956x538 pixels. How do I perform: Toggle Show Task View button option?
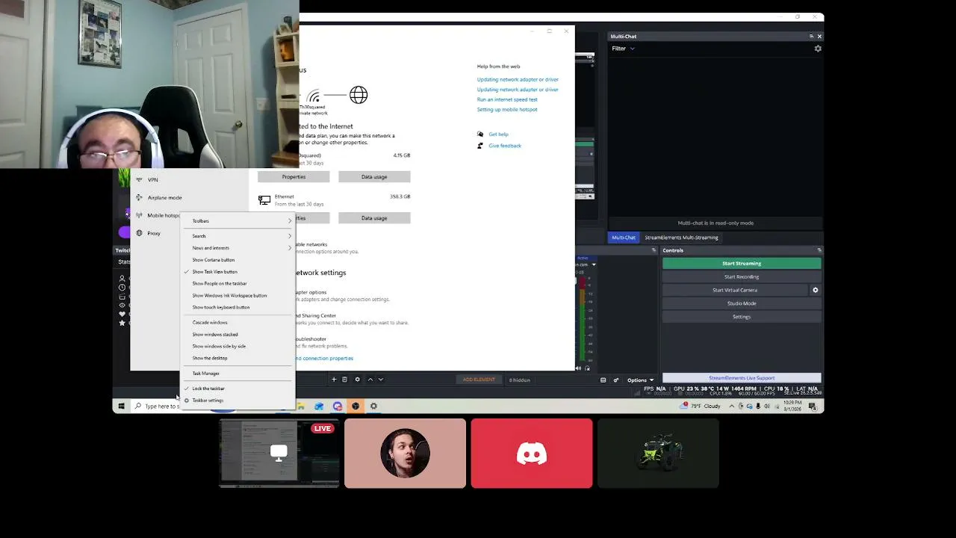click(x=215, y=272)
